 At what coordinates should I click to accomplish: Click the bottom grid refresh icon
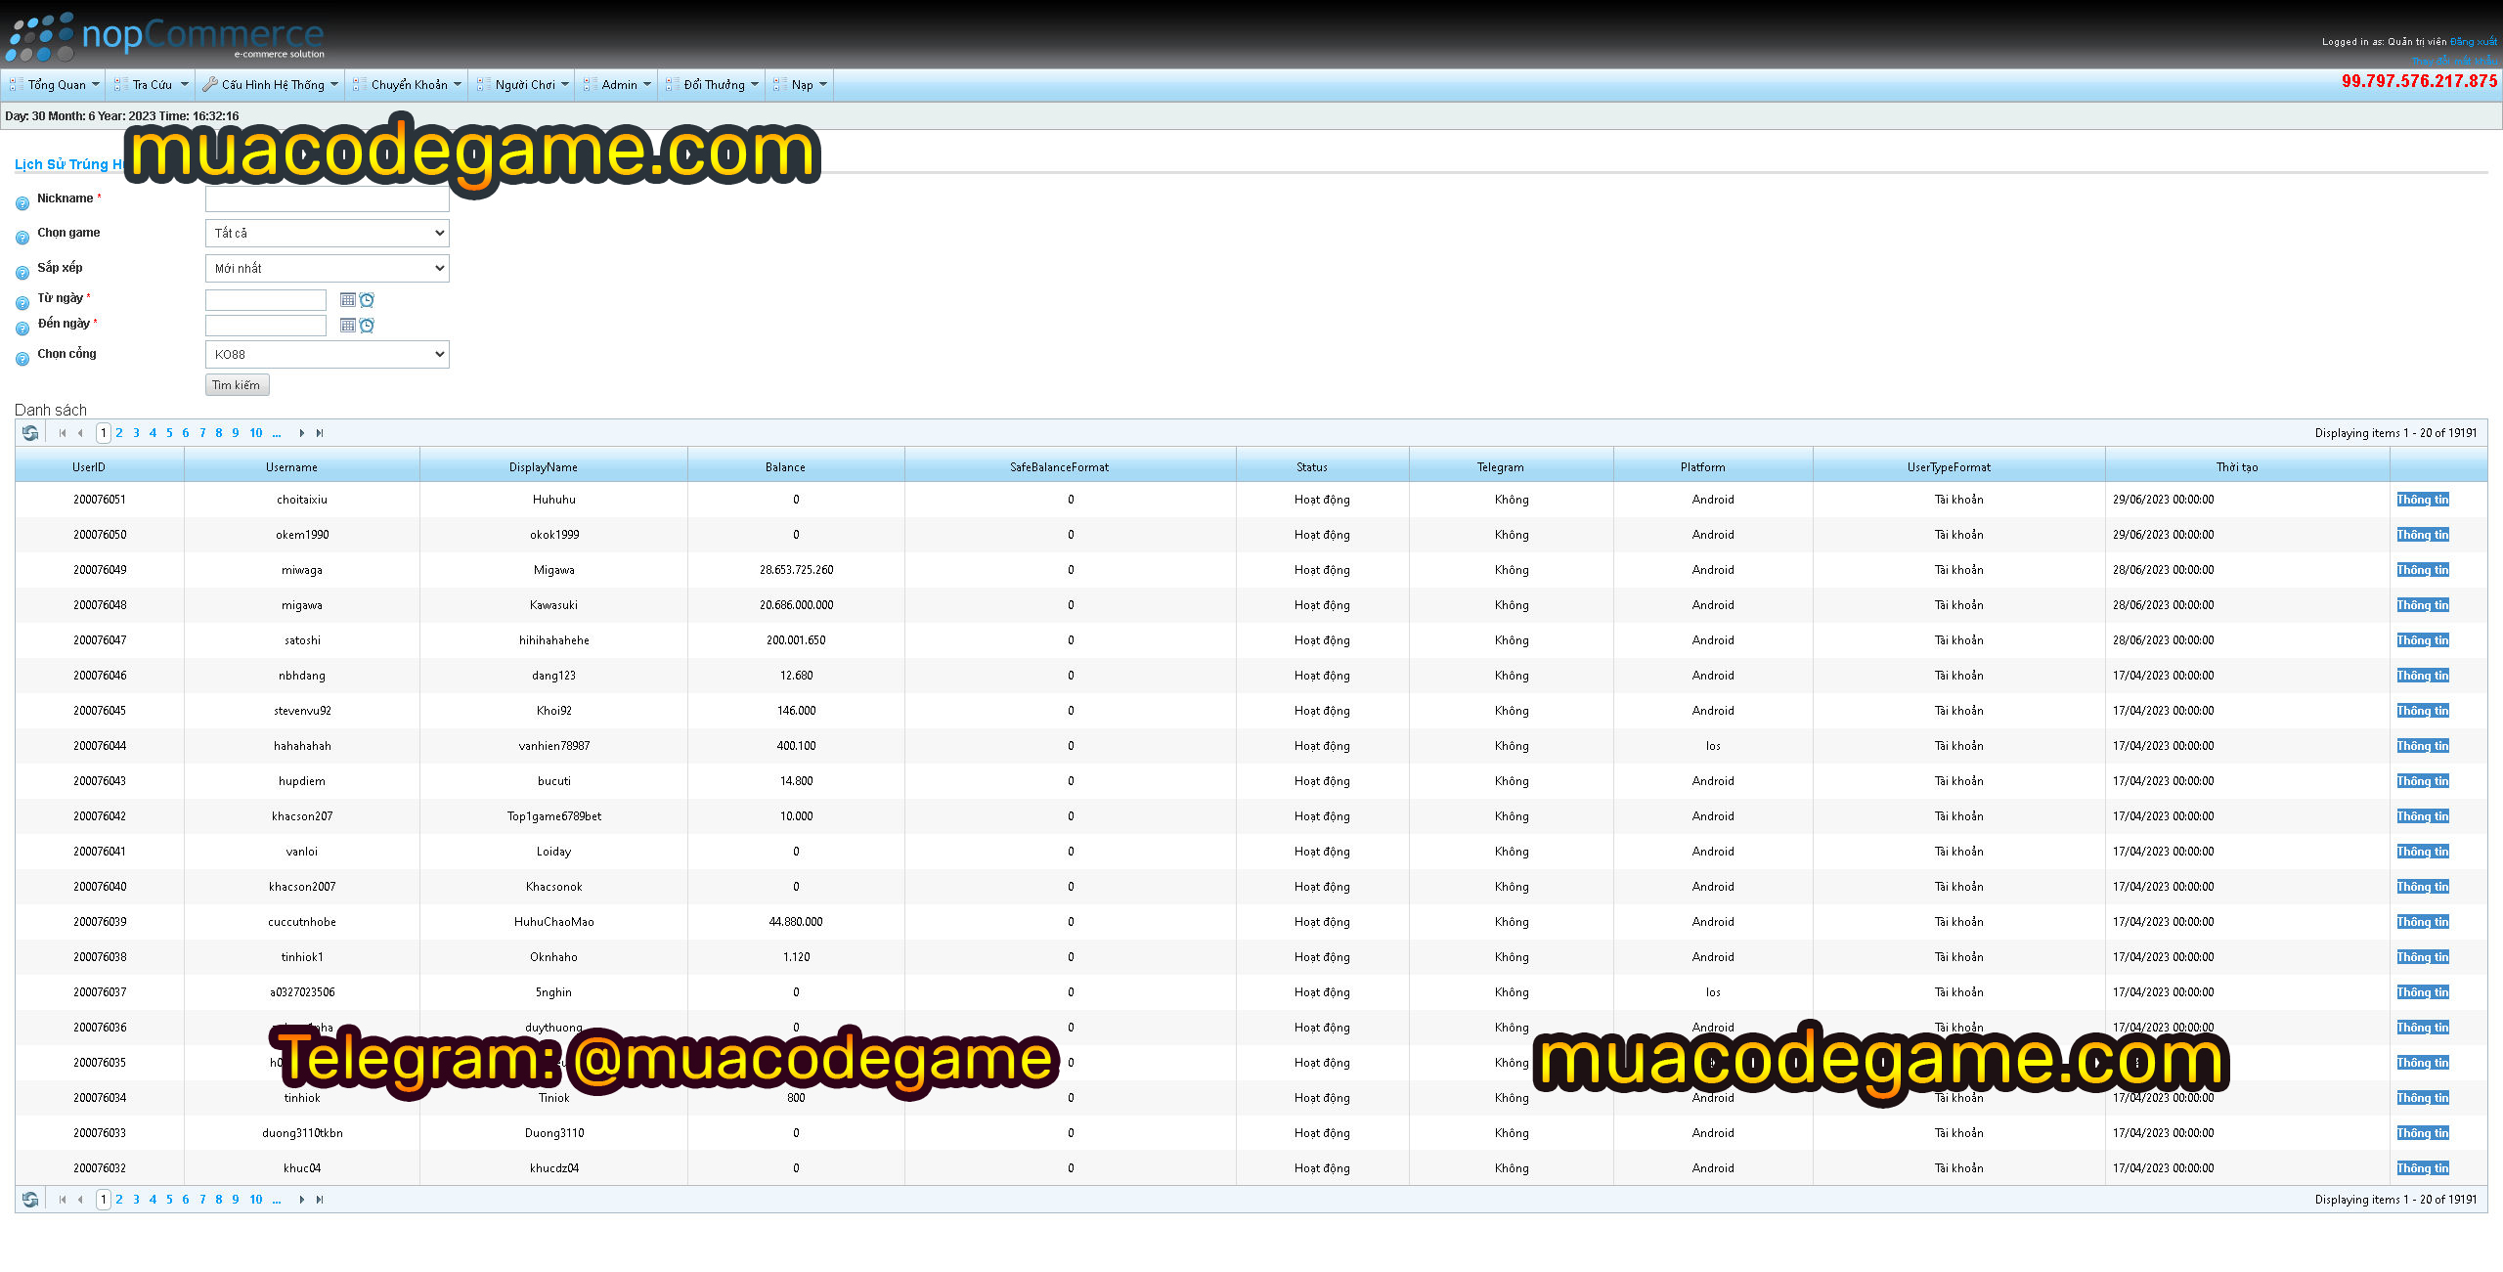coord(30,1200)
